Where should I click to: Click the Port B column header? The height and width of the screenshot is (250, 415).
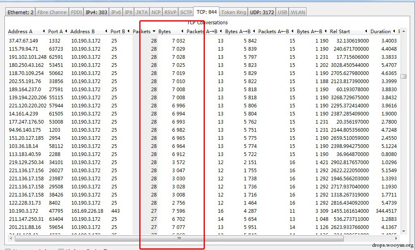(120, 32)
